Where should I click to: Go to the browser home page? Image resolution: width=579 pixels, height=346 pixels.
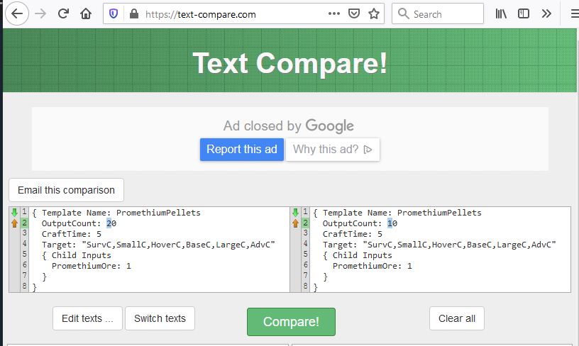[86, 13]
